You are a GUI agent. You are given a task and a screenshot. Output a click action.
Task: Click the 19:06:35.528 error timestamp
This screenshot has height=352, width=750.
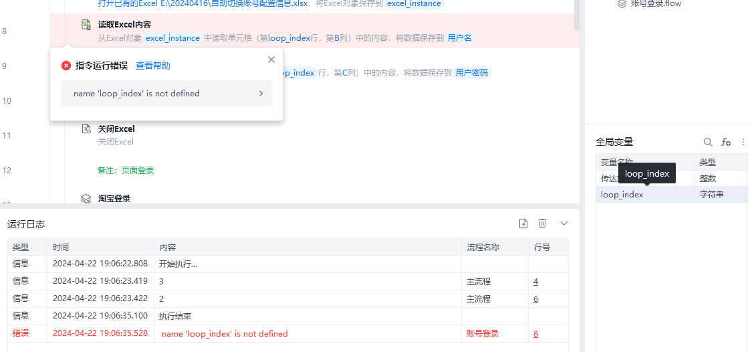coord(100,333)
